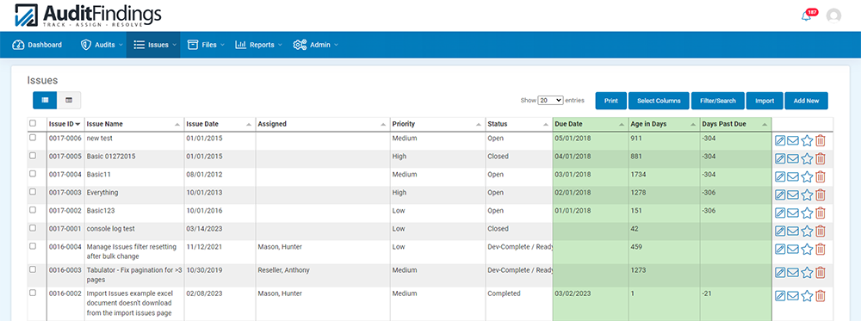Image resolution: width=861 pixels, height=321 pixels.
Task: Email issue 0017-0006 via the envelope icon
Action: pos(793,141)
